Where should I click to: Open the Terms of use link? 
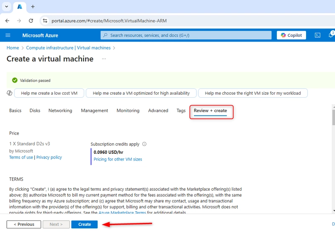point(21,157)
